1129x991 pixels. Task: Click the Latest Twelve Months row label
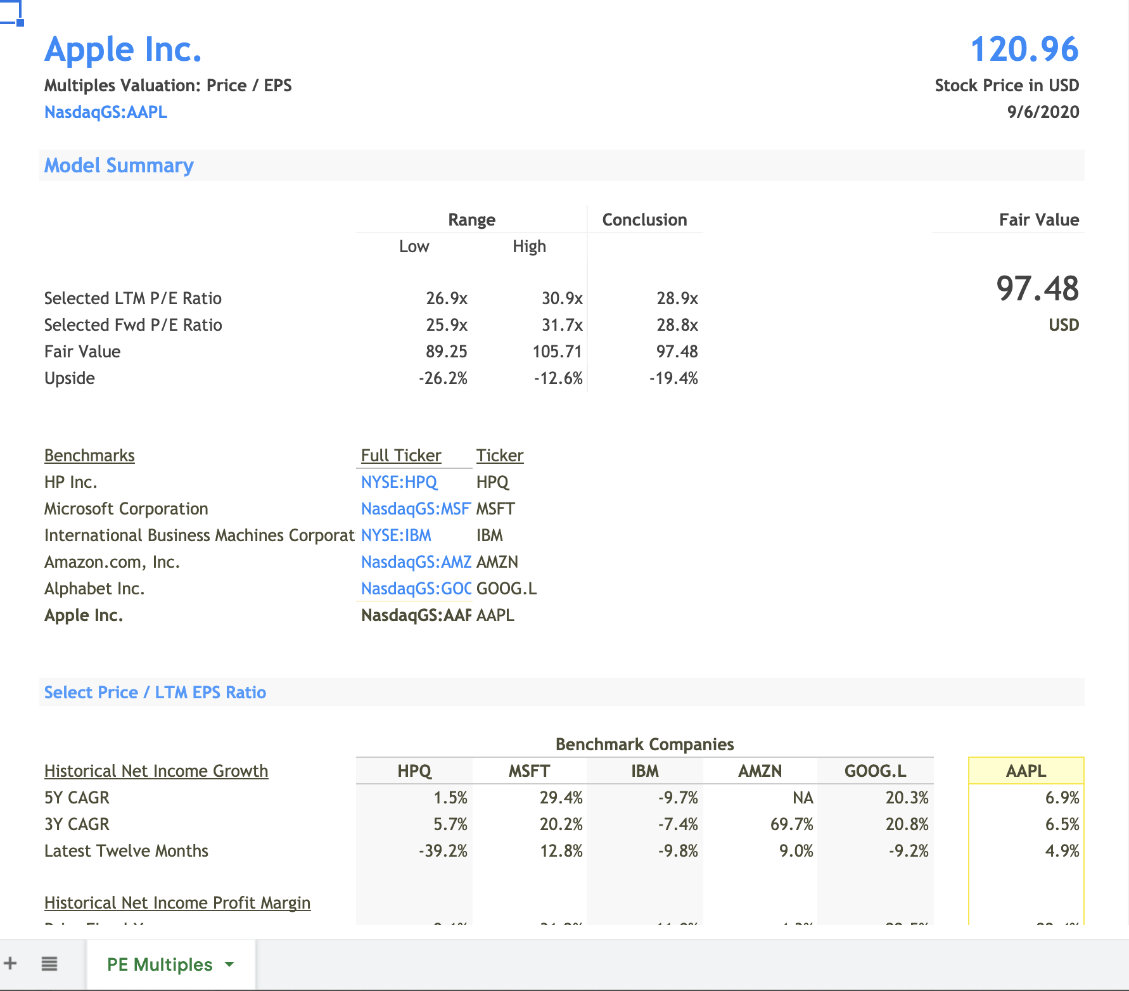(126, 851)
